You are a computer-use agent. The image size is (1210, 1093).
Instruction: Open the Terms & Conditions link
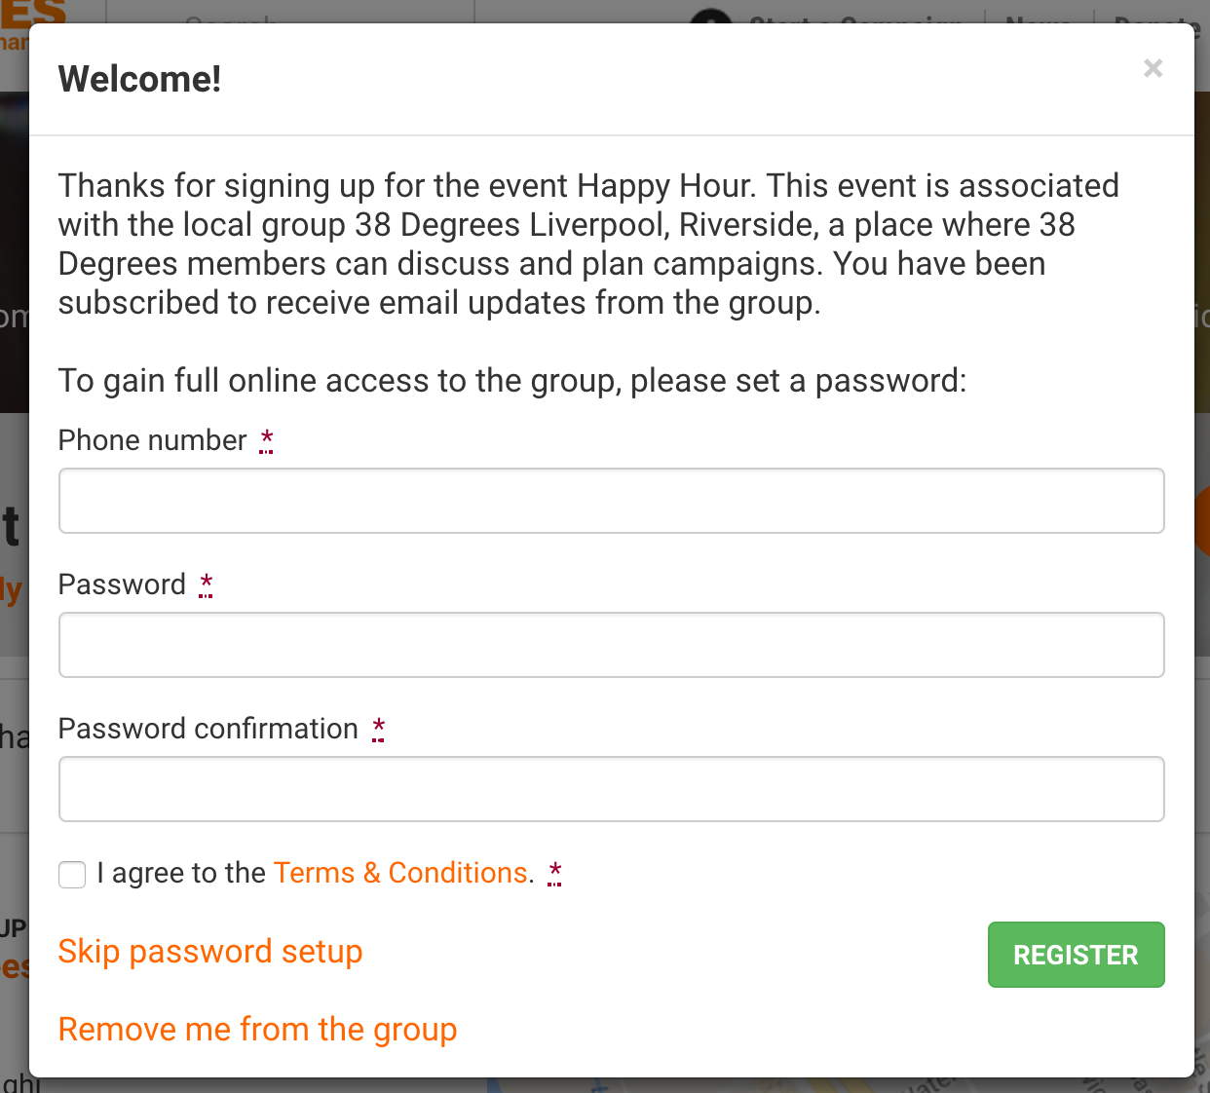(400, 873)
